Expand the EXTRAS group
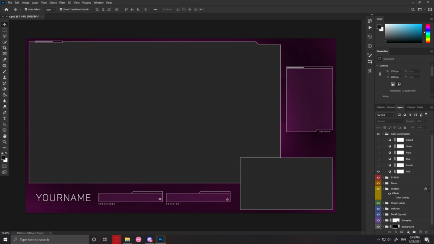The height and width of the screenshot is (244, 434). point(383,177)
